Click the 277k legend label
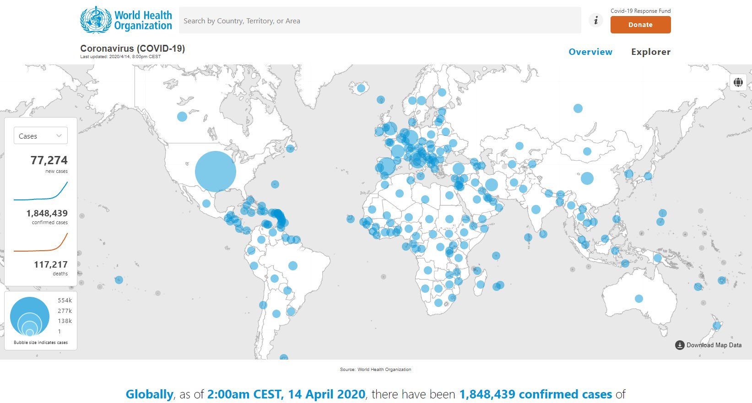Image resolution: width=752 pixels, height=403 pixels. [x=65, y=311]
